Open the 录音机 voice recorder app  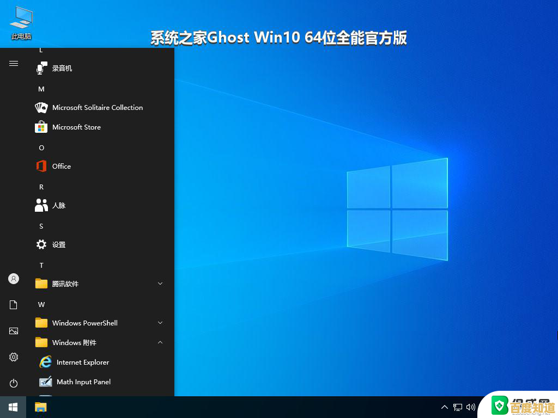coord(62,68)
